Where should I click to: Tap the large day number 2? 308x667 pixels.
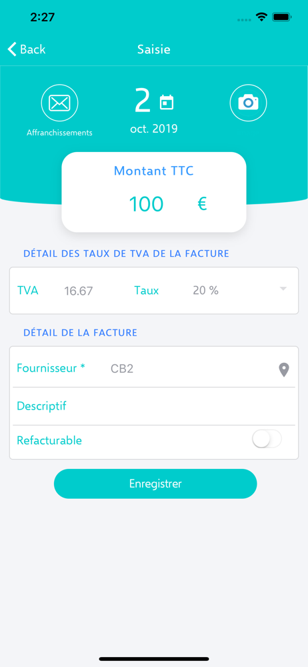point(143,101)
